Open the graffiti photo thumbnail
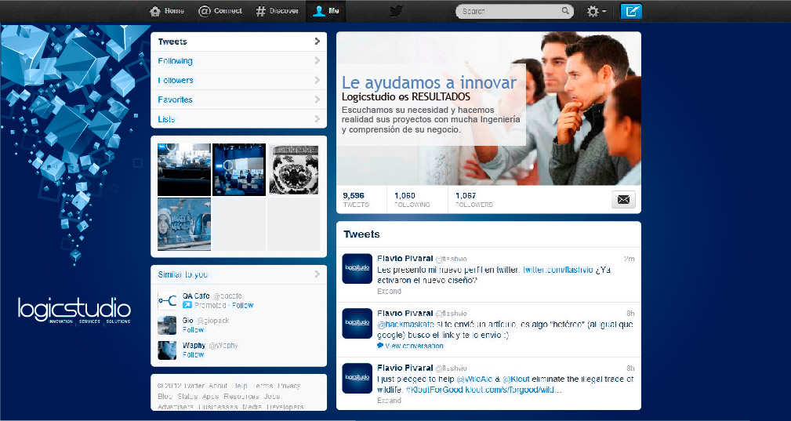The width and height of the screenshot is (791, 421). (x=184, y=224)
